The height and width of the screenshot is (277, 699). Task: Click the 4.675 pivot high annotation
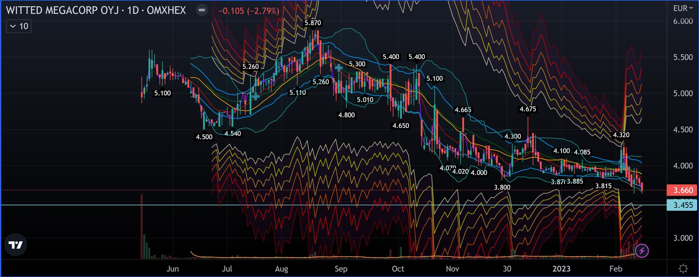tap(528, 109)
